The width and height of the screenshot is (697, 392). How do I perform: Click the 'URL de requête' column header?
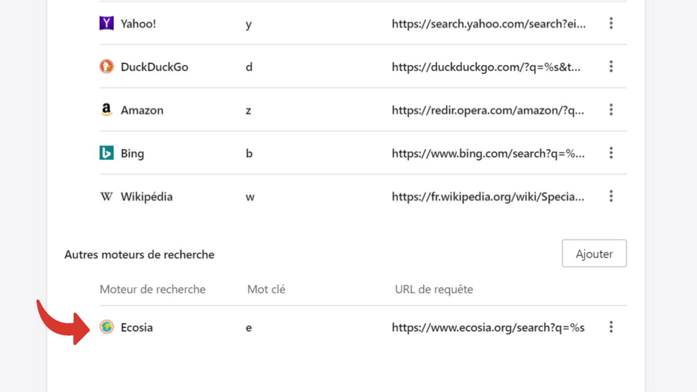(x=434, y=289)
